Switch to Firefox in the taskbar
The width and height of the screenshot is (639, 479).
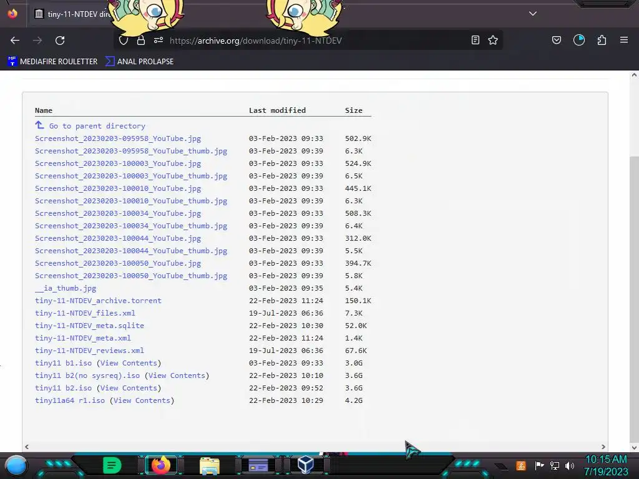(160, 465)
